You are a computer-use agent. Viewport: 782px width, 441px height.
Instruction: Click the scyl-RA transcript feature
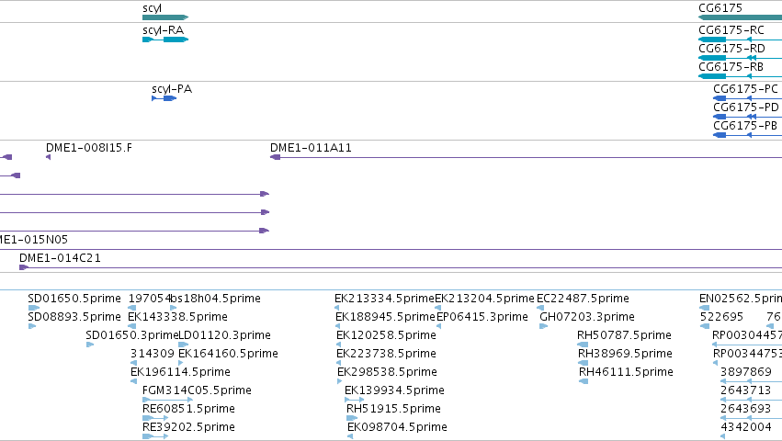165,40
